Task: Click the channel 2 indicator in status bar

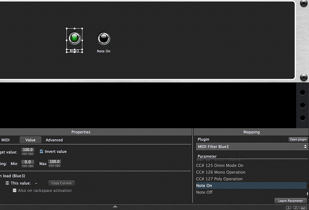Action: coord(296,208)
